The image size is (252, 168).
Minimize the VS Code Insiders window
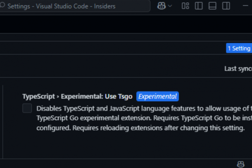coord(246,6)
